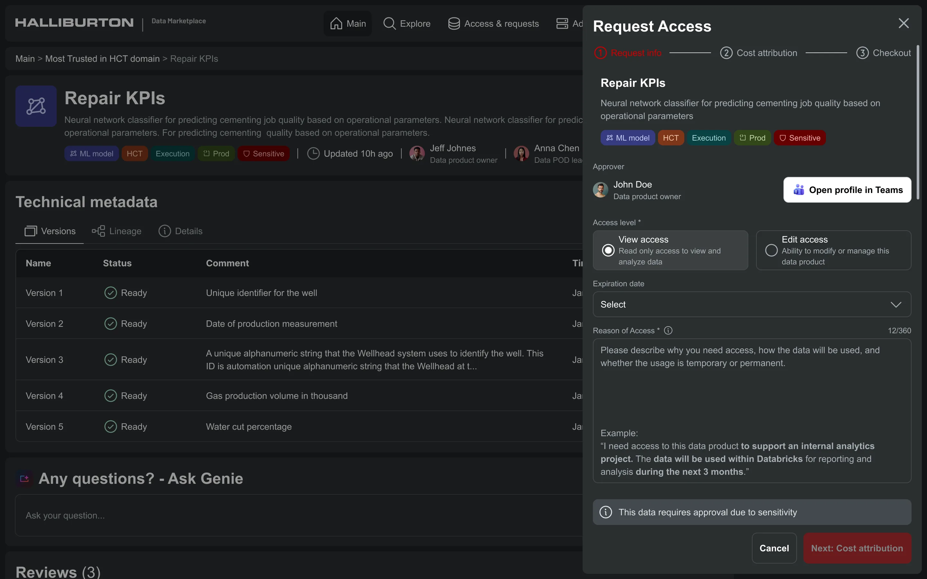Click the Reason of Access text area
This screenshot has height=579, width=927.
coord(752,410)
